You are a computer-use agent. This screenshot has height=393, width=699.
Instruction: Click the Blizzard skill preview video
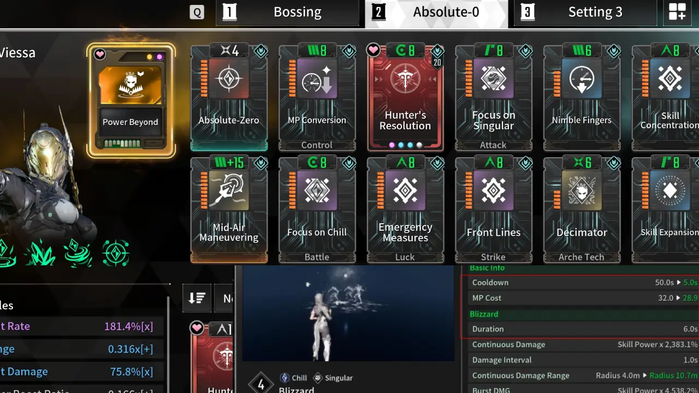348,313
